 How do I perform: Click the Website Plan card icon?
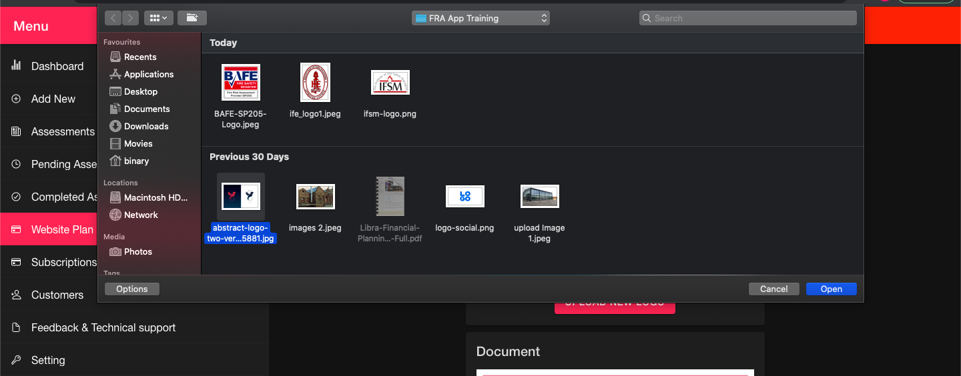point(16,229)
